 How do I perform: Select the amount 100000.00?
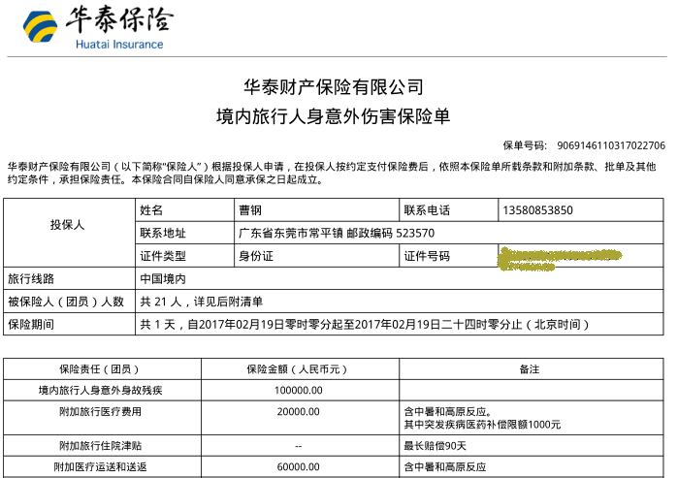point(298,390)
